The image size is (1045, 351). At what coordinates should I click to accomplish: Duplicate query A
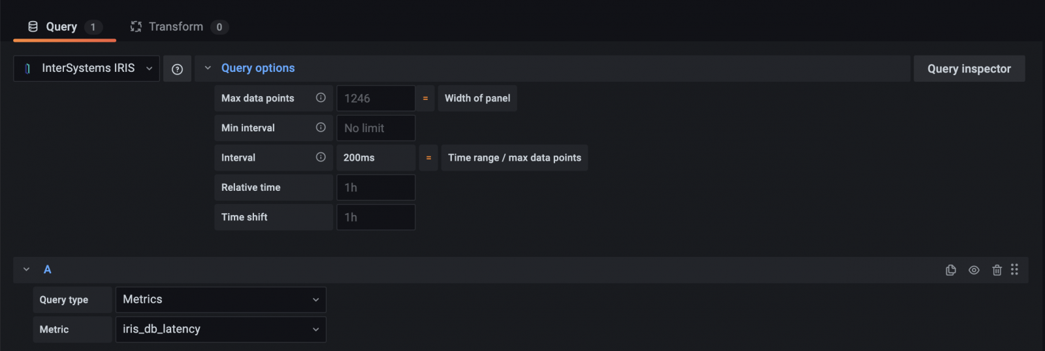click(951, 270)
